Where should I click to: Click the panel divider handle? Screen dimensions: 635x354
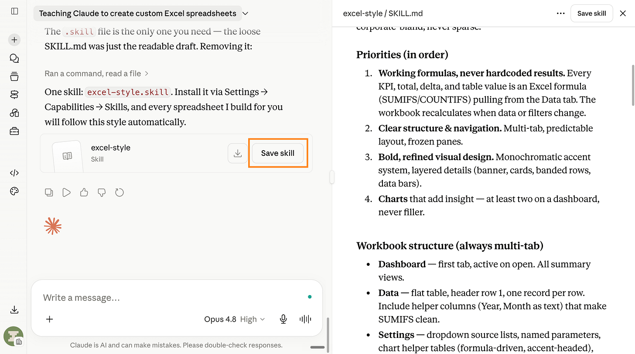pos(332,177)
